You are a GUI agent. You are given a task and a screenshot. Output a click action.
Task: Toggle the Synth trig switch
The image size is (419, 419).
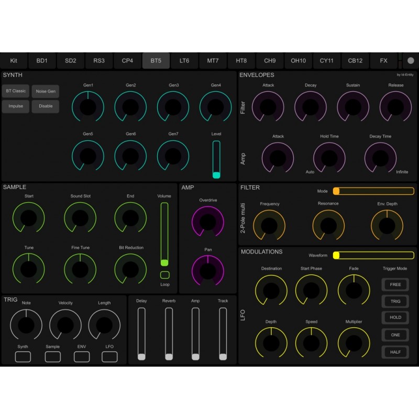point(22,356)
